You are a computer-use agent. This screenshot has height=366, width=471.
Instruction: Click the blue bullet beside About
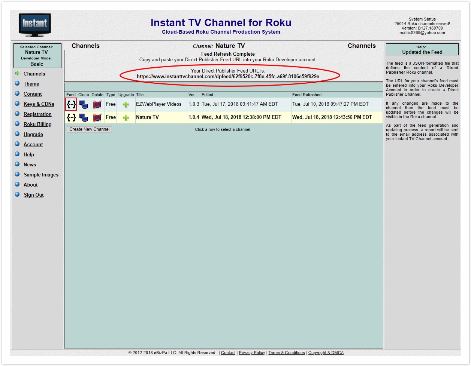(17, 184)
